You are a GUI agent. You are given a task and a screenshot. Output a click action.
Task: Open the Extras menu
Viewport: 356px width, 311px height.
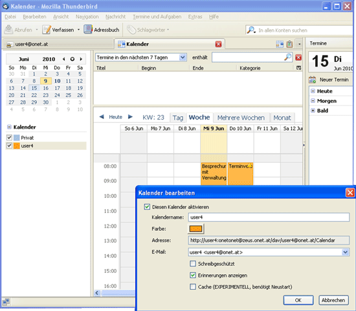(x=195, y=17)
